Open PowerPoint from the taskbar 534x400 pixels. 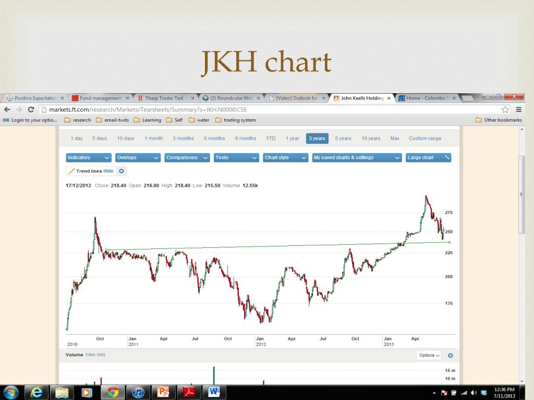click(x=163, y=393)
